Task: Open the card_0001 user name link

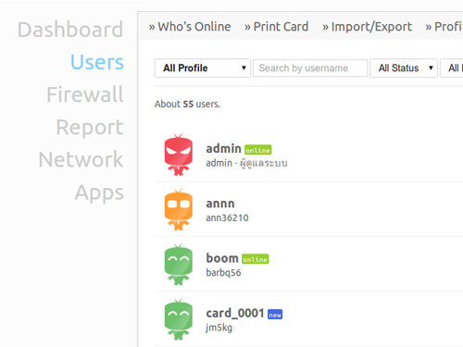Action: pyautogui.click(x=235, y=313)
